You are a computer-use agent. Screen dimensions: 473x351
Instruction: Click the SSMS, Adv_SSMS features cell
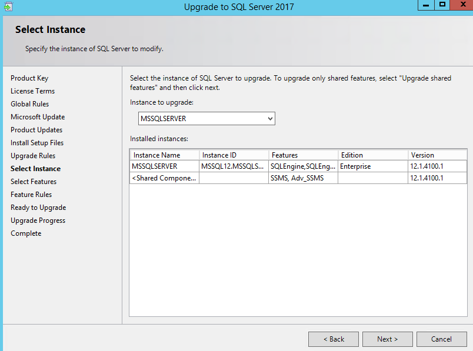point(304,178)
